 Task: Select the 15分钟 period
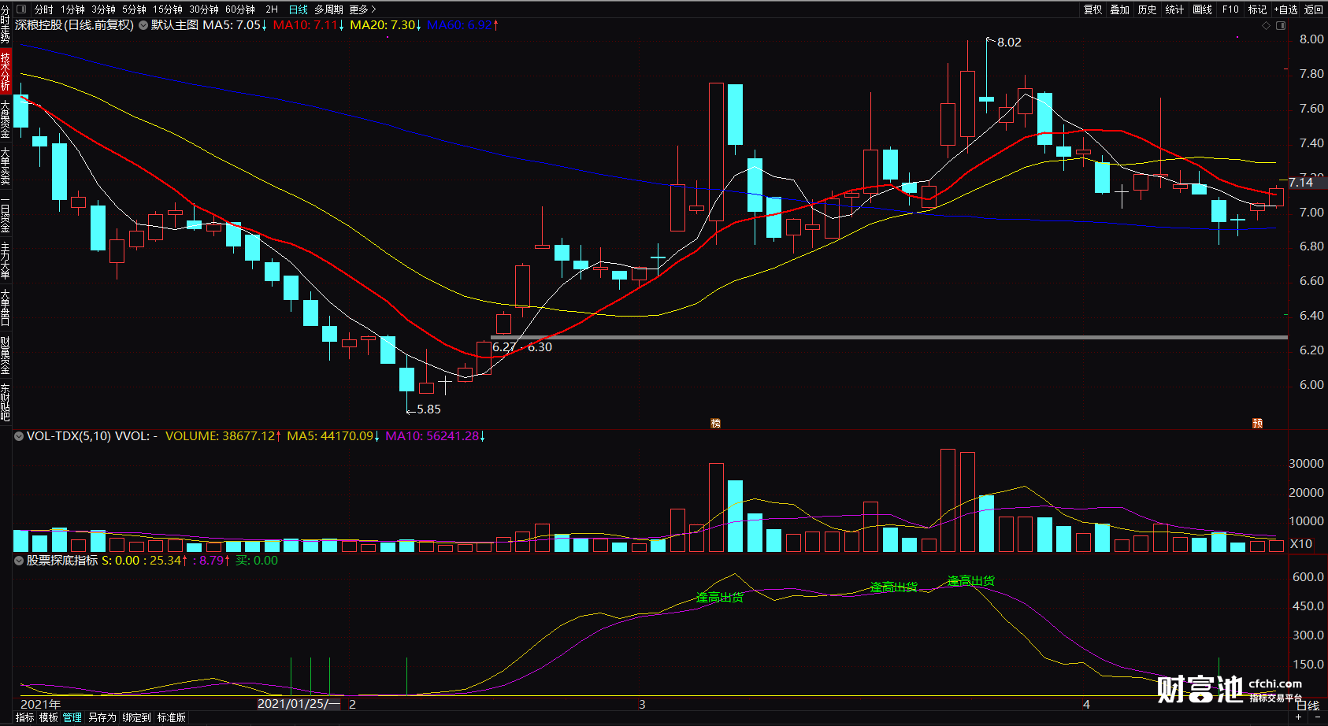168,9
